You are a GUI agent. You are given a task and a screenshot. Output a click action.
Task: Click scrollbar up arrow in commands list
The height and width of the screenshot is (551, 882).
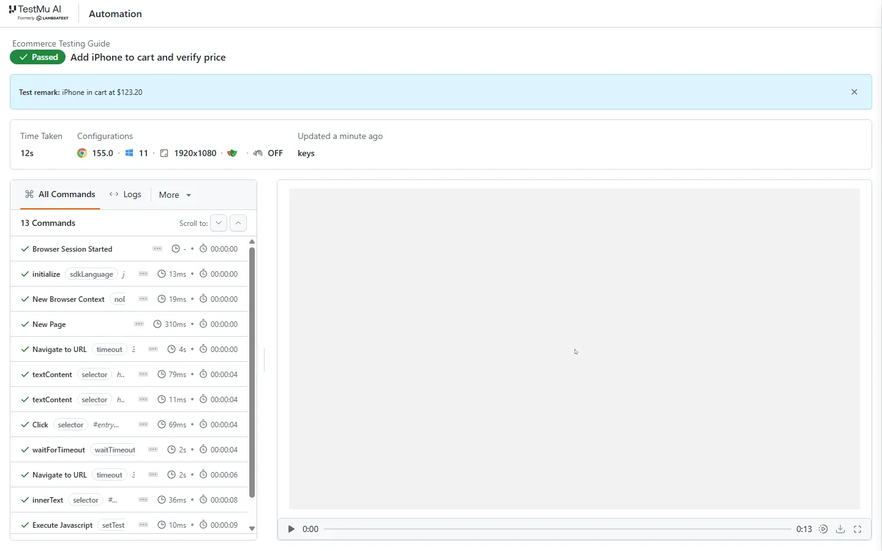[x=252, y=242]
